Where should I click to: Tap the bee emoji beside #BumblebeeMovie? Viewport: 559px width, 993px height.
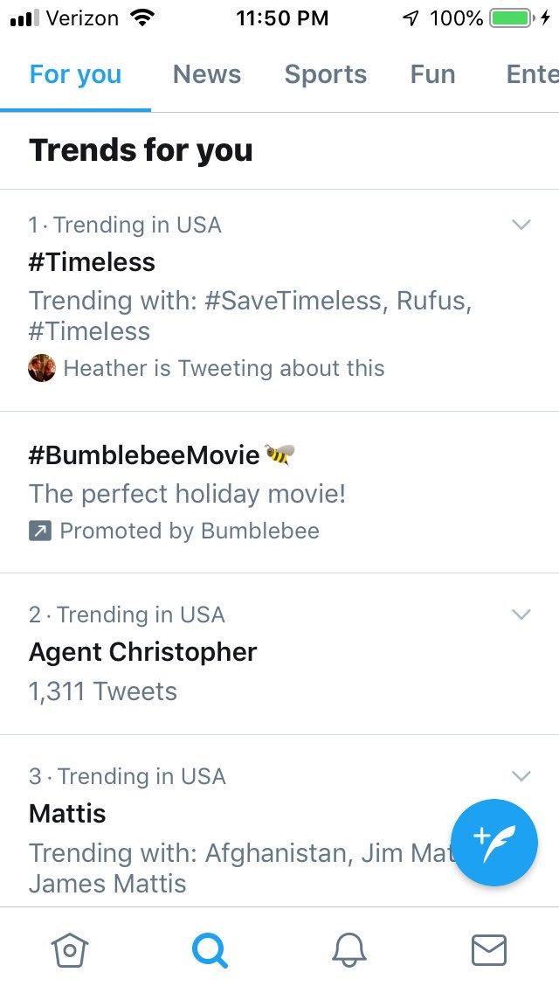point(279,455)
